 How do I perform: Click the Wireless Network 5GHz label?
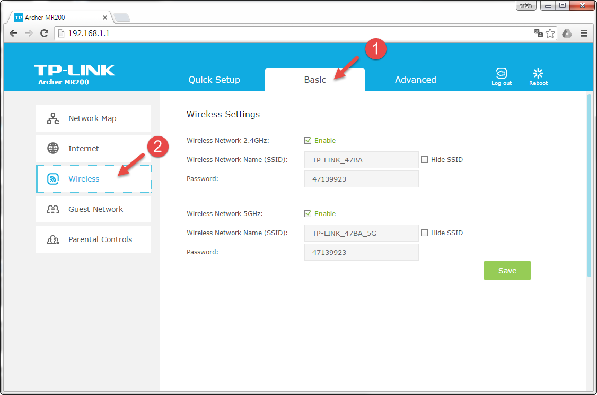225,213
